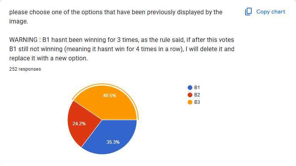
Task: Select the B3 legend label
Action: tap(197, 102)
